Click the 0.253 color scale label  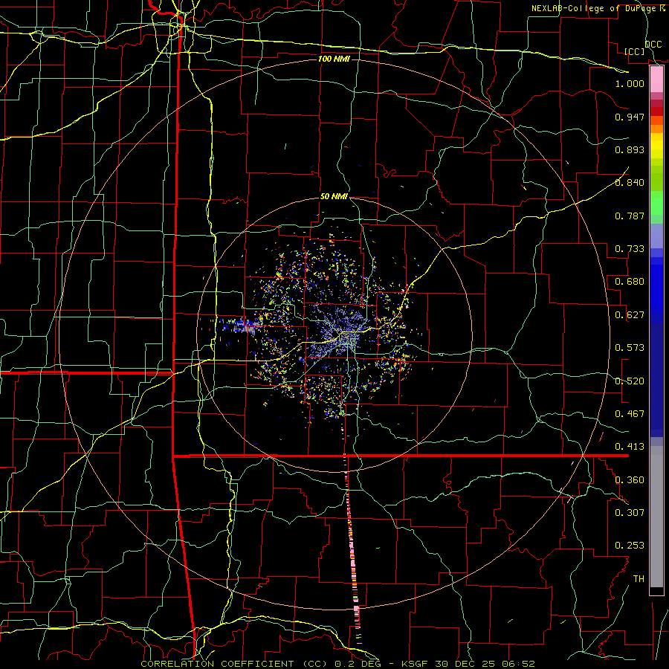coord(630,546)
